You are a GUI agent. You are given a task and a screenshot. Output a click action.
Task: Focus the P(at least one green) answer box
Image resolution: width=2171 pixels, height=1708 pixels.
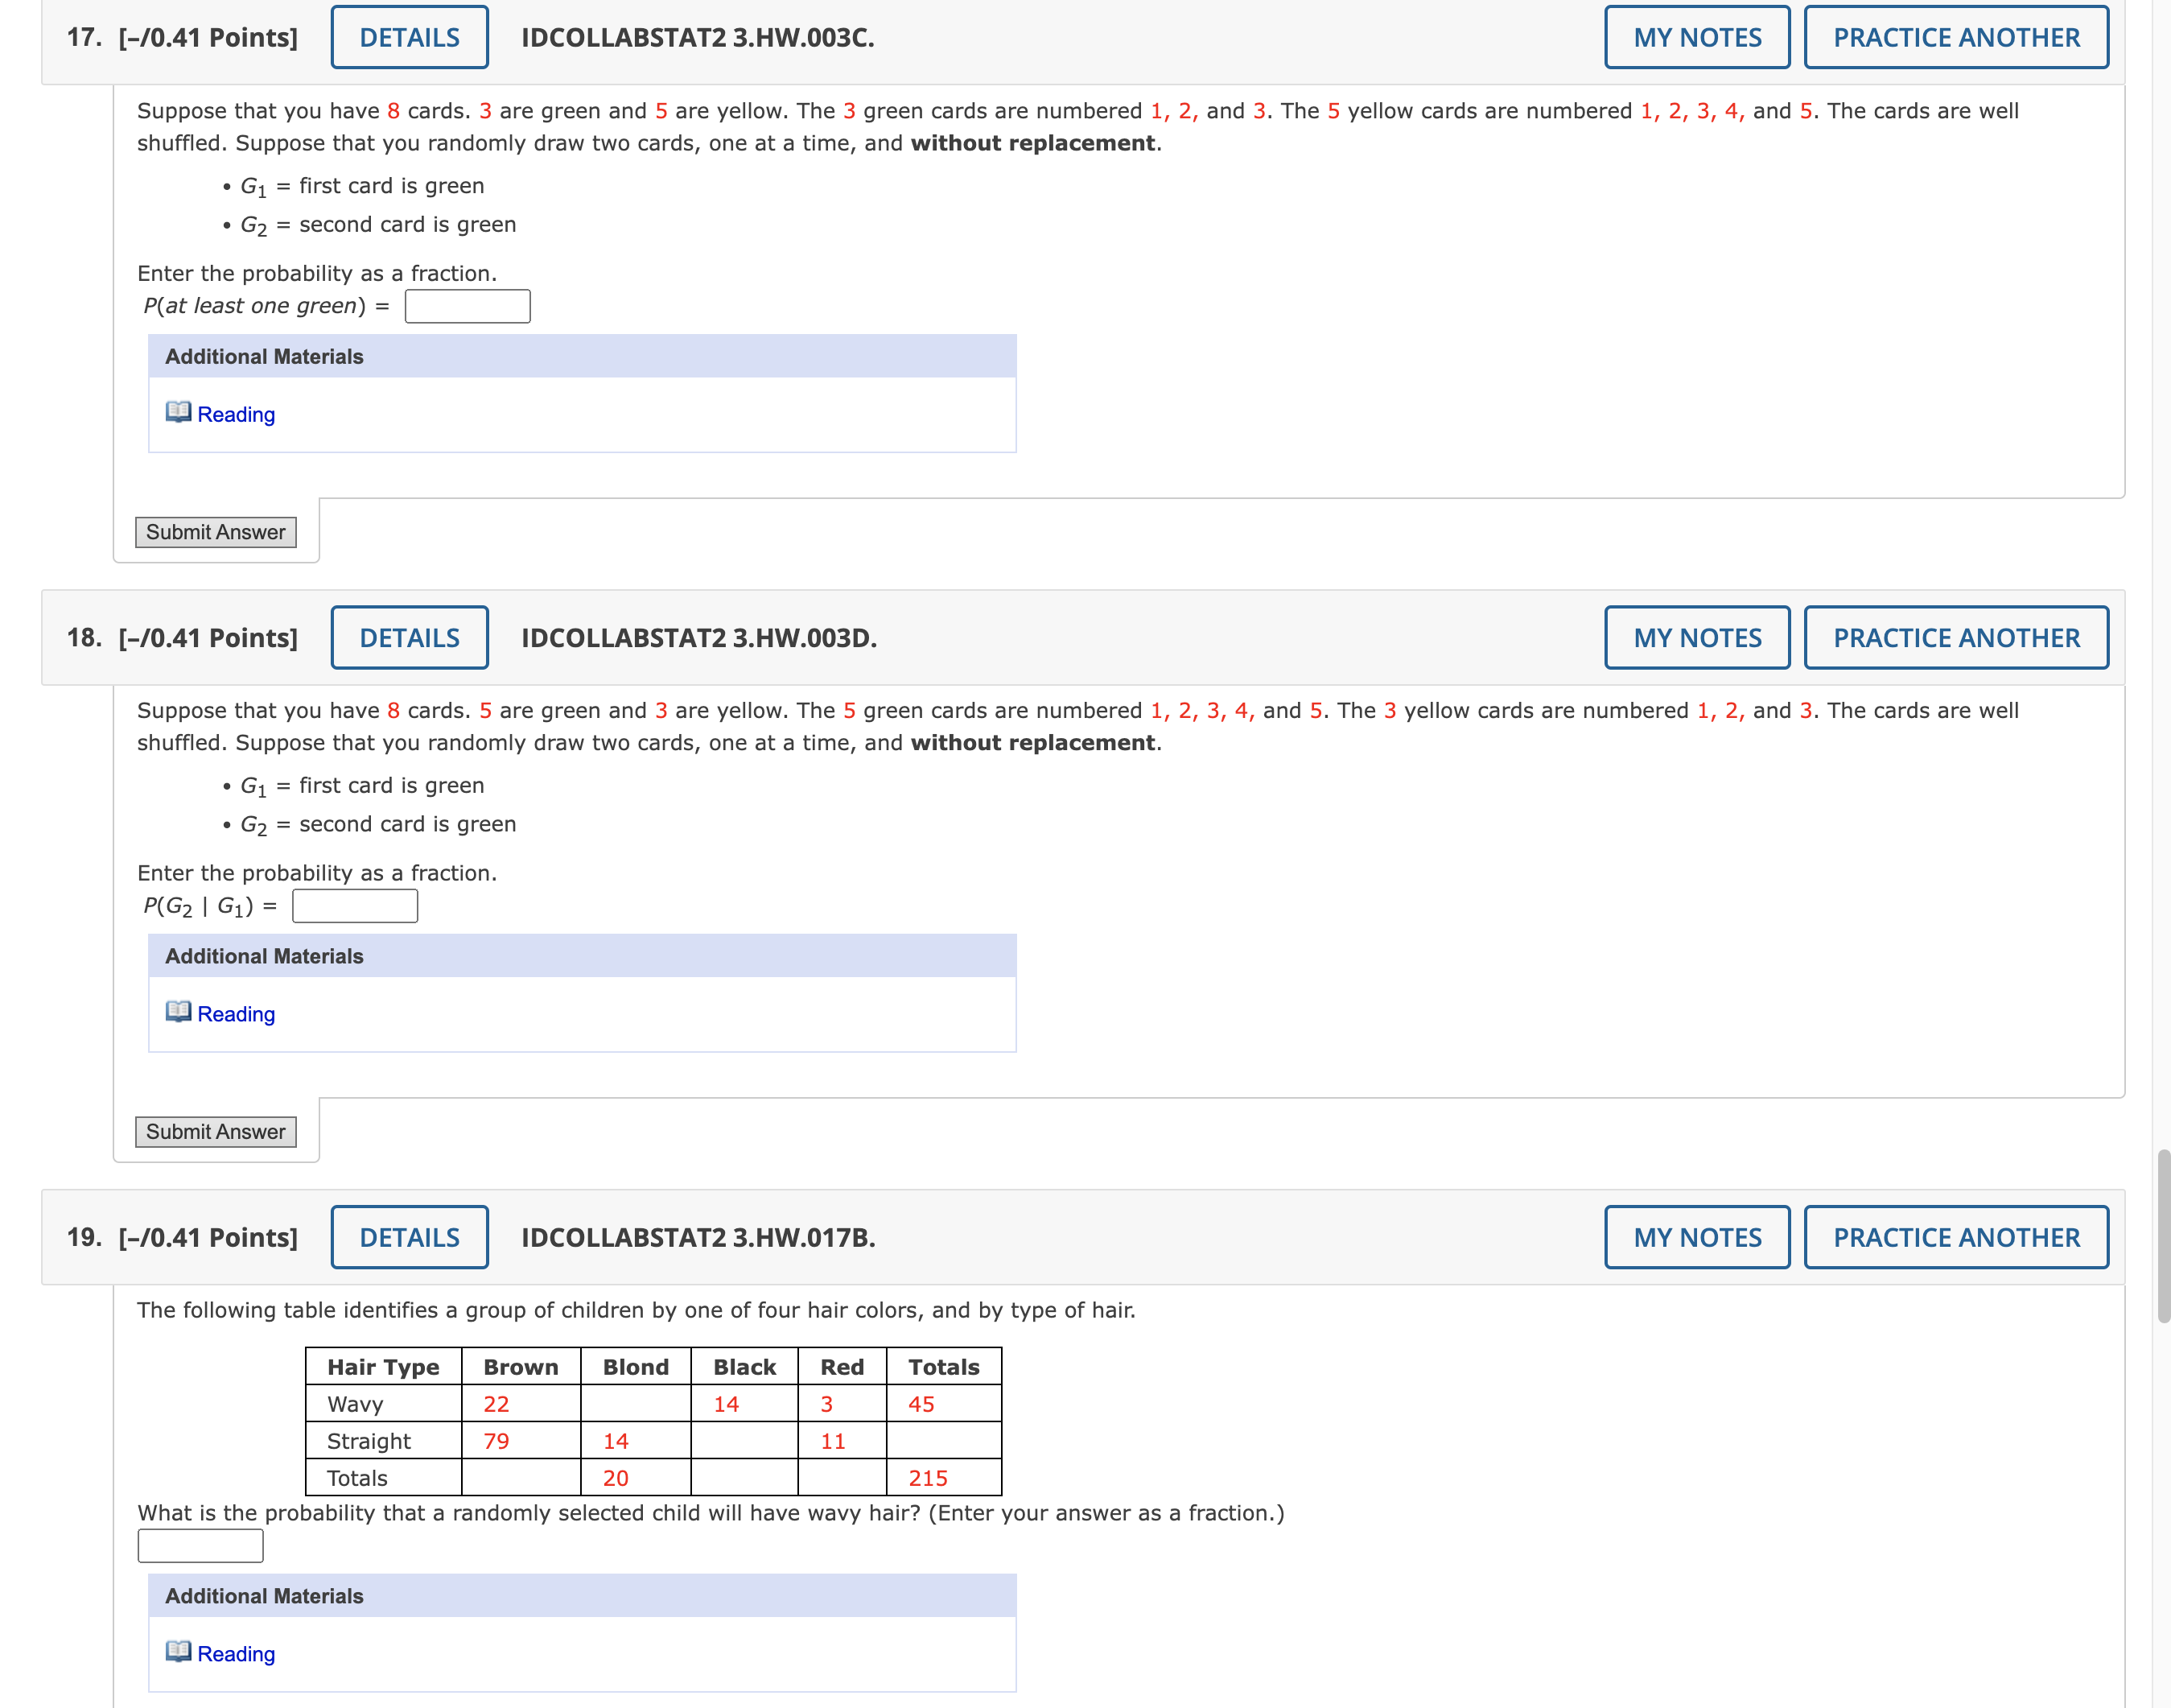[467, 306]
